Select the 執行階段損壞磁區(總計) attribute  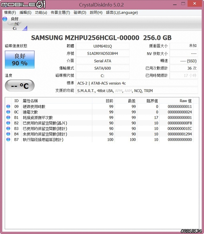click(43, 140)
